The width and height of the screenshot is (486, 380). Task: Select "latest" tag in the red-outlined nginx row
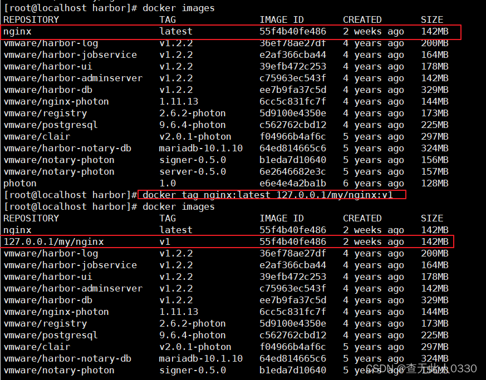[176, 31]
